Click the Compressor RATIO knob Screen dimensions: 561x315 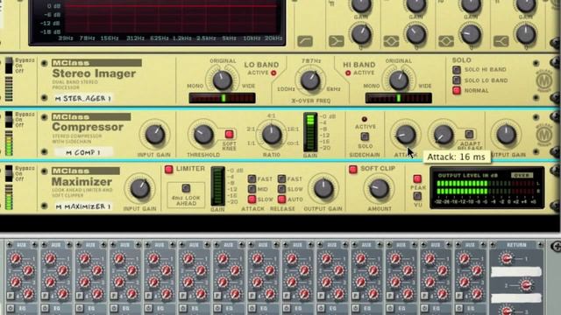[x=272, y=134]
